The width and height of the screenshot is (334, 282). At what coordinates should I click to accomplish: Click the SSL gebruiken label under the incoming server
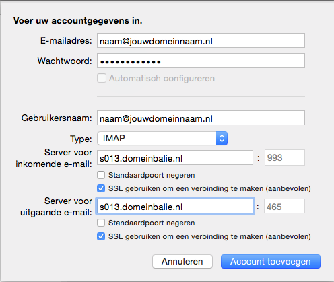pyautogui.click(x=209, y=188)
